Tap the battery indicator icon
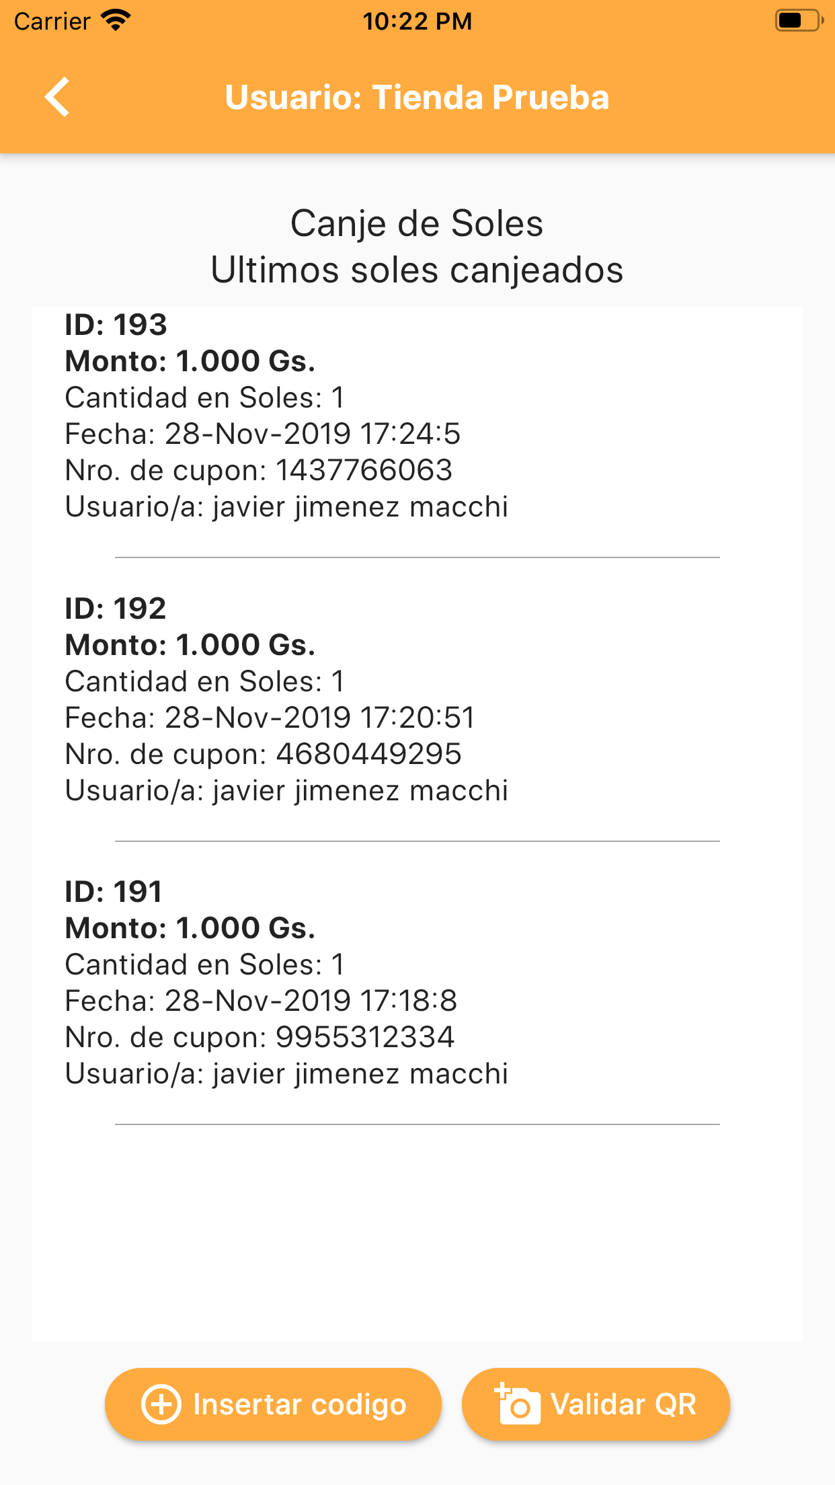Image resolution: width=835 pixels, height=1485 pixels. pyautogui.click(x=799, y=20)
